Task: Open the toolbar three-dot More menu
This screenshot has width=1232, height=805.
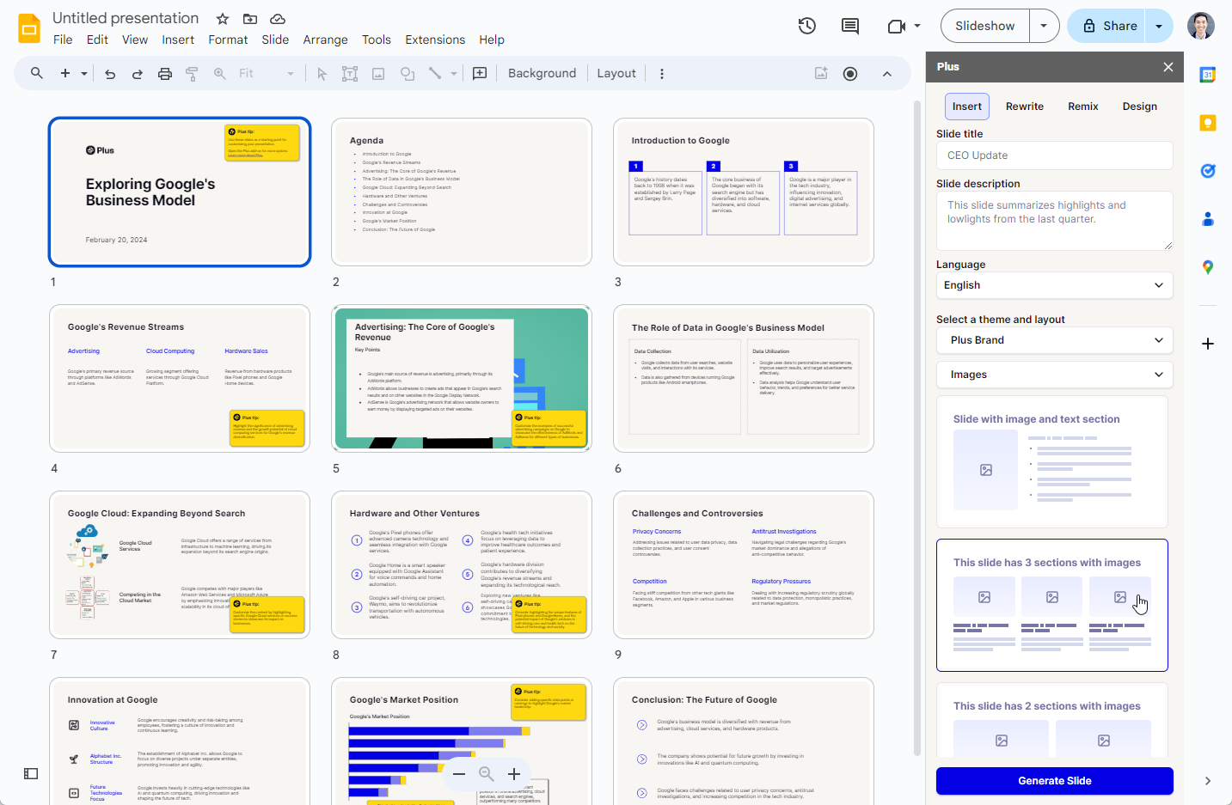Action: 661,74
